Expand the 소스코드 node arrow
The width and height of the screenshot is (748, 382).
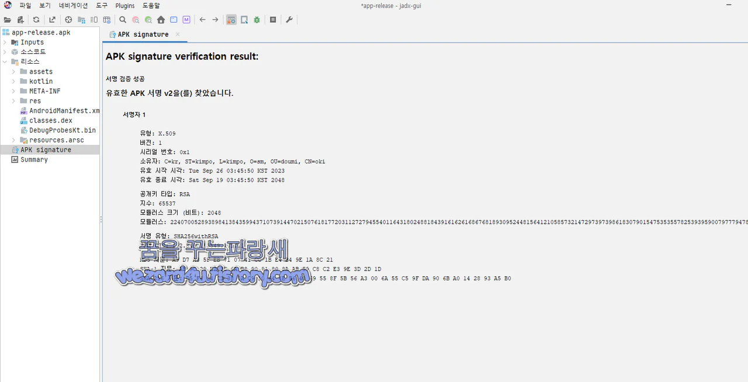pos(5,52)
